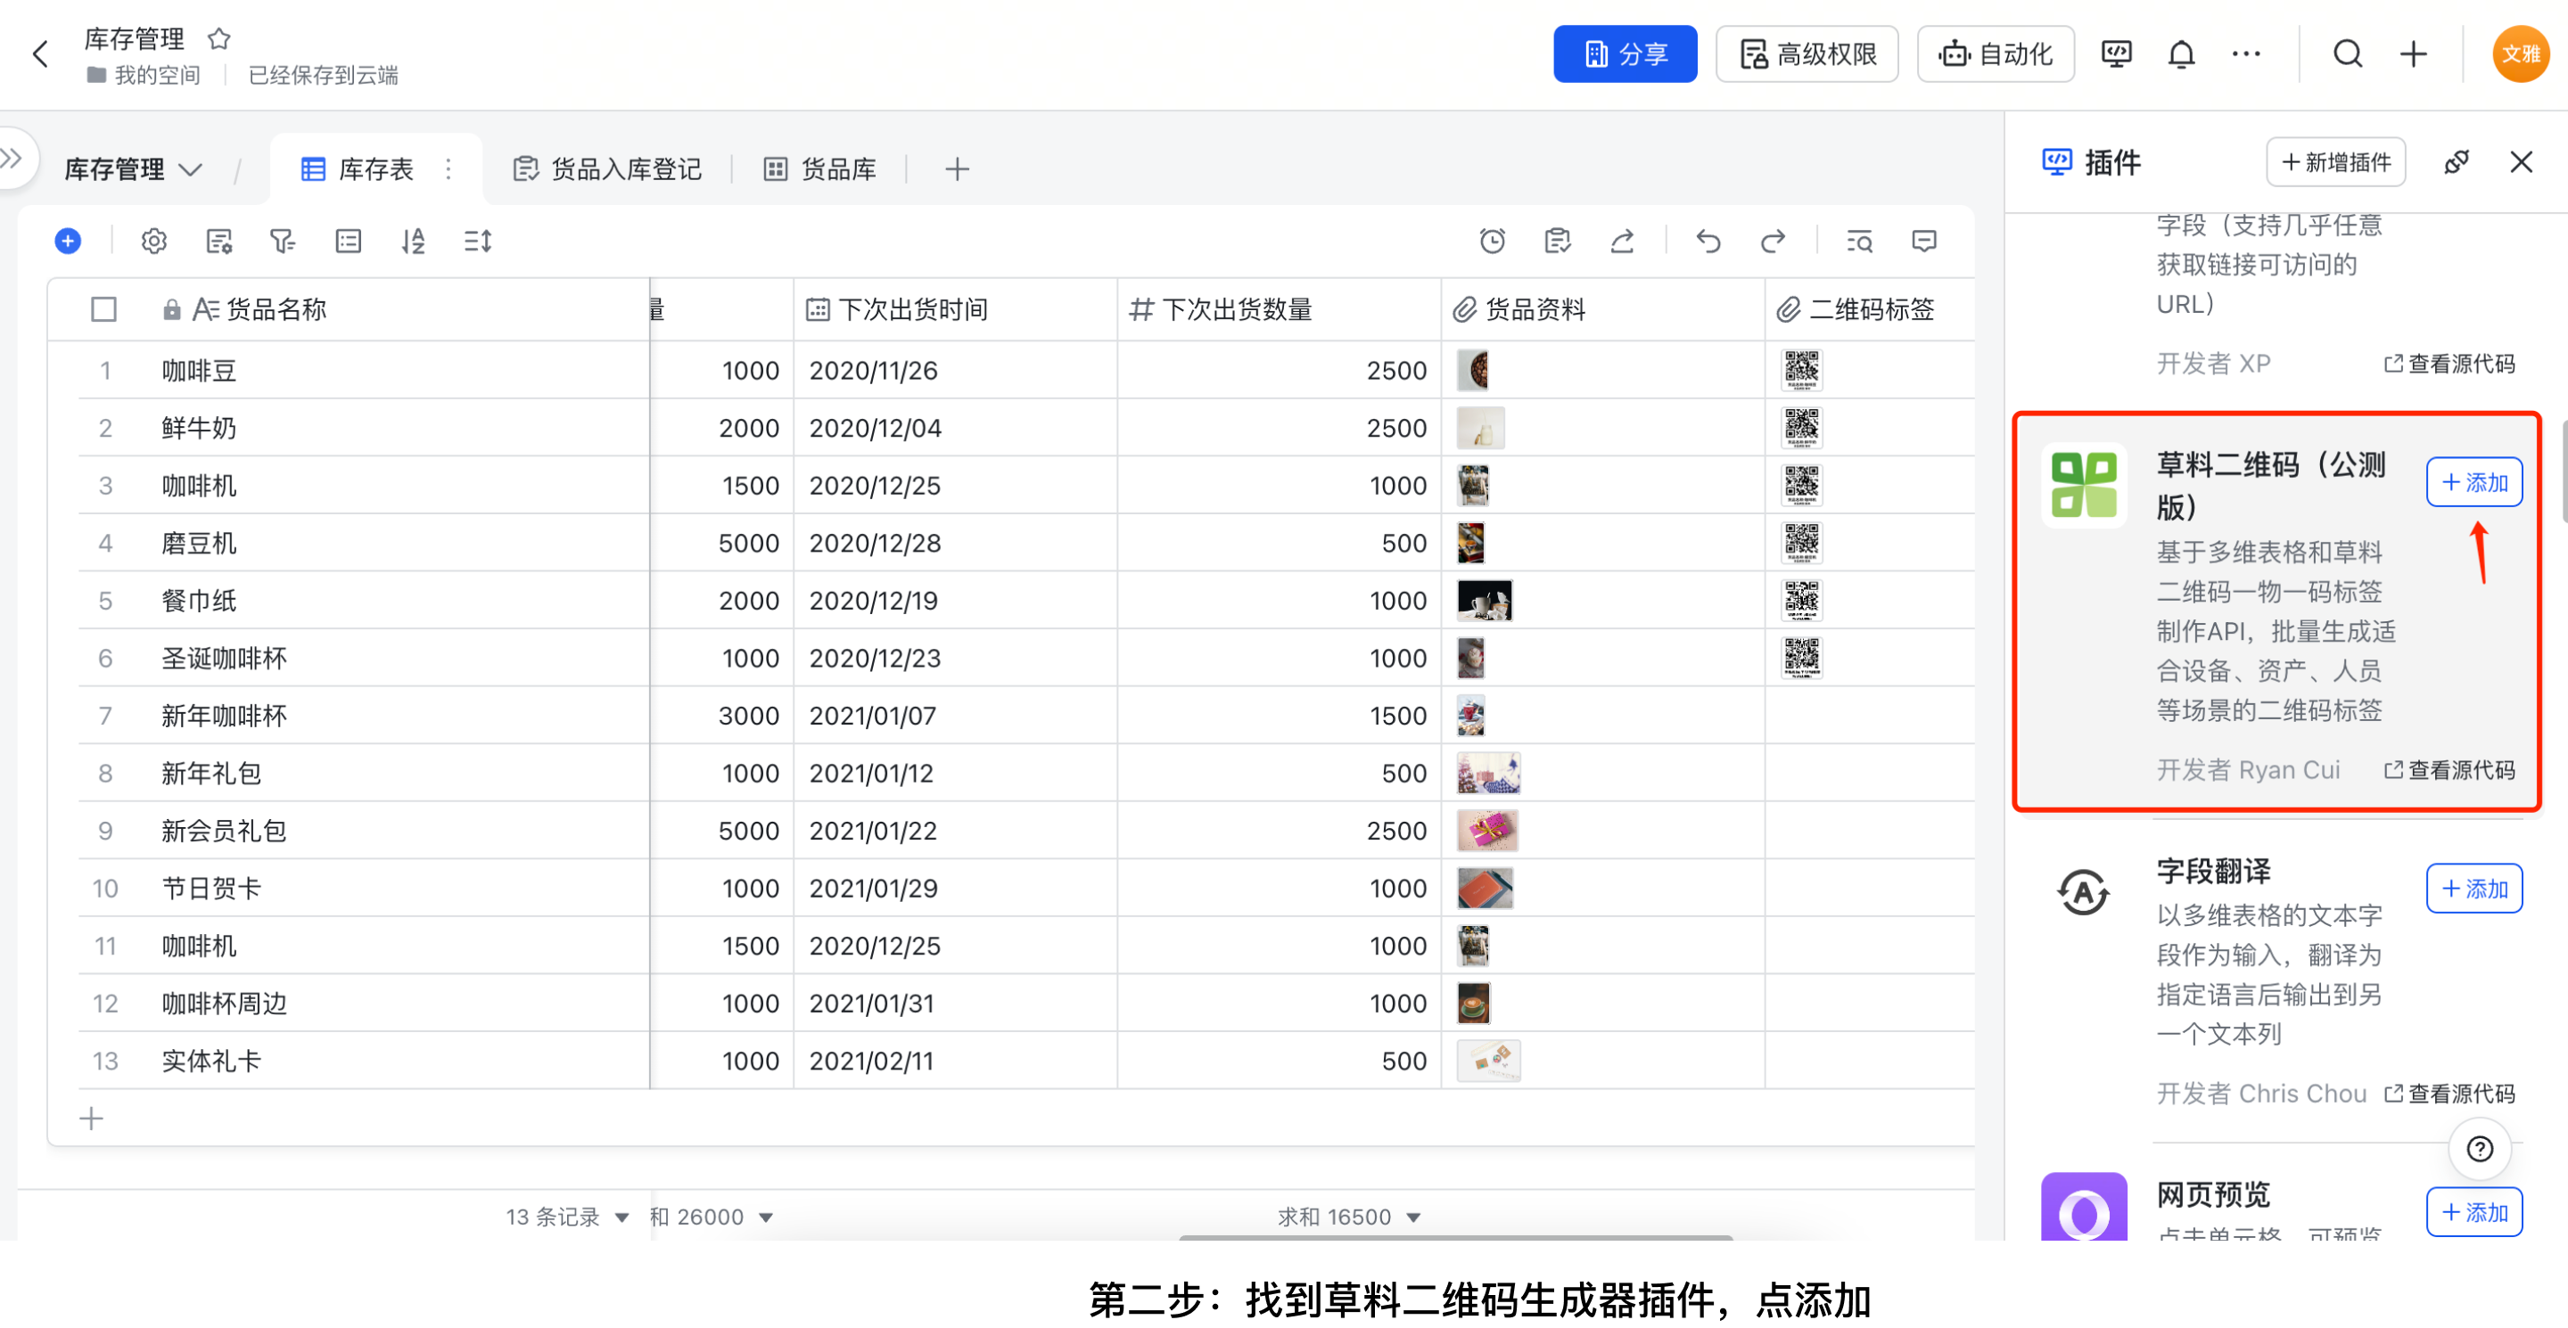Image resolution: width=2568 pixels, height=1328 pixels.
Task: Click the find records search icon
Action: pyautogui.click(x=1858, y=242)
